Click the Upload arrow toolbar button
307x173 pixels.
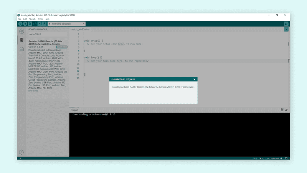pyautogui.click(x=25, y=24)
